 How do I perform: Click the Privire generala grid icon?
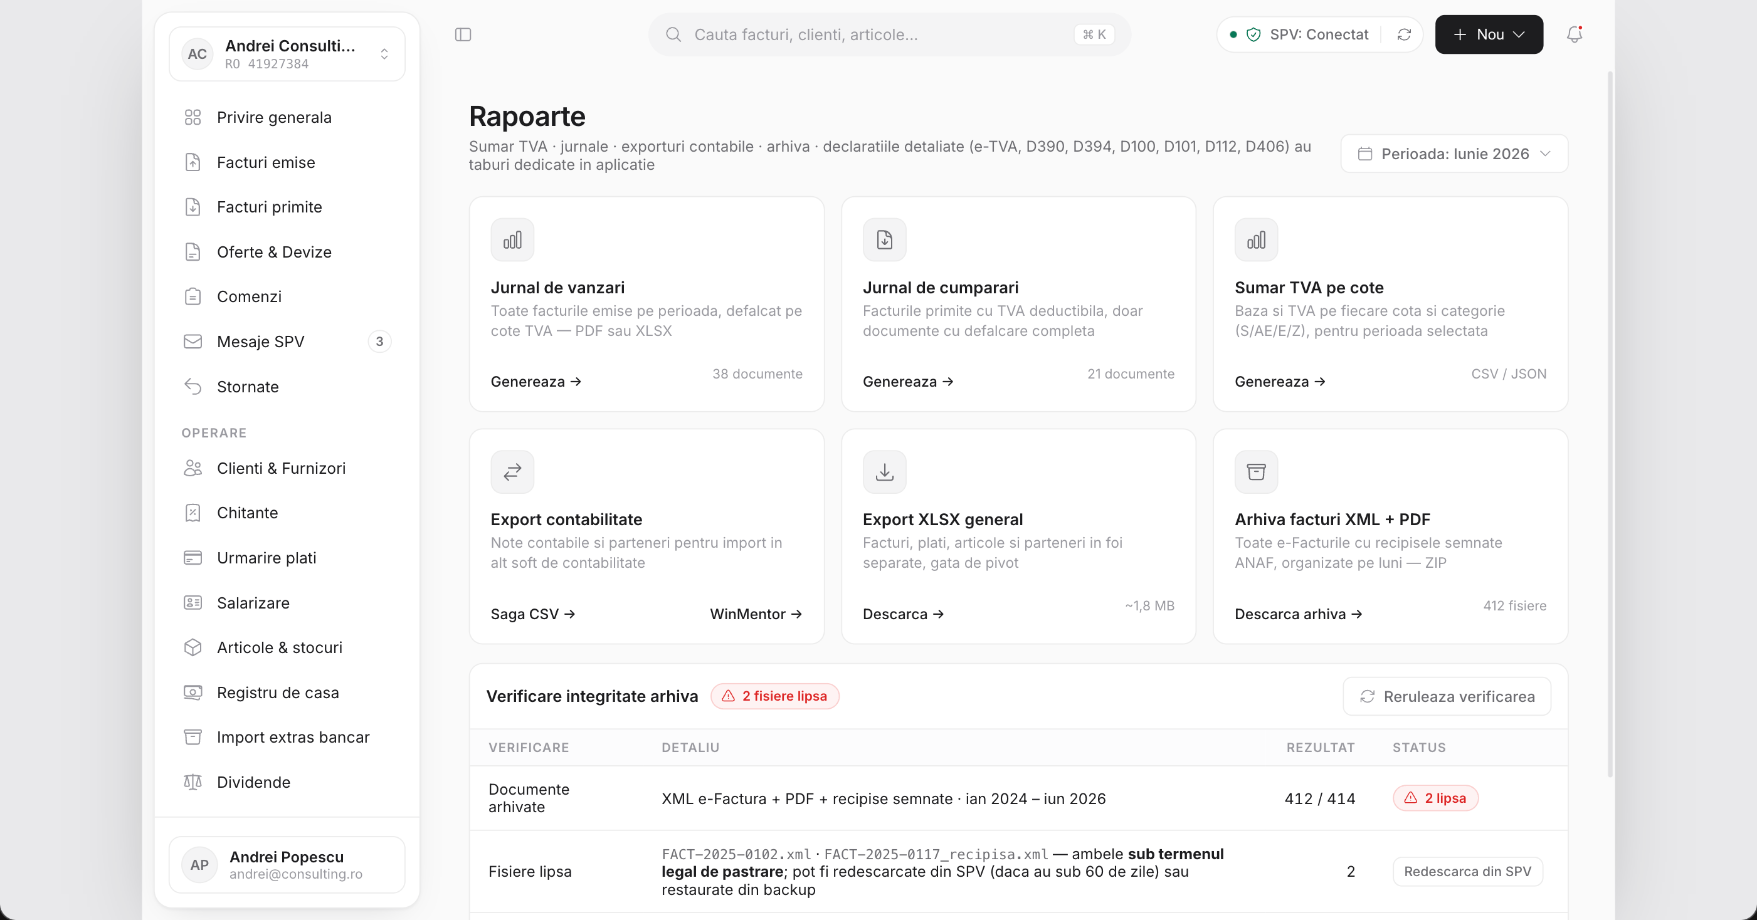(x=193, y=117)
